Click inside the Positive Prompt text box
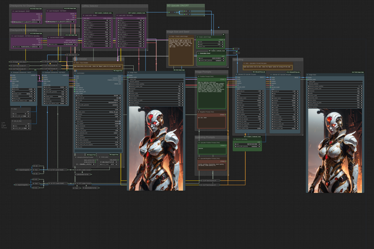 [211, 93]
